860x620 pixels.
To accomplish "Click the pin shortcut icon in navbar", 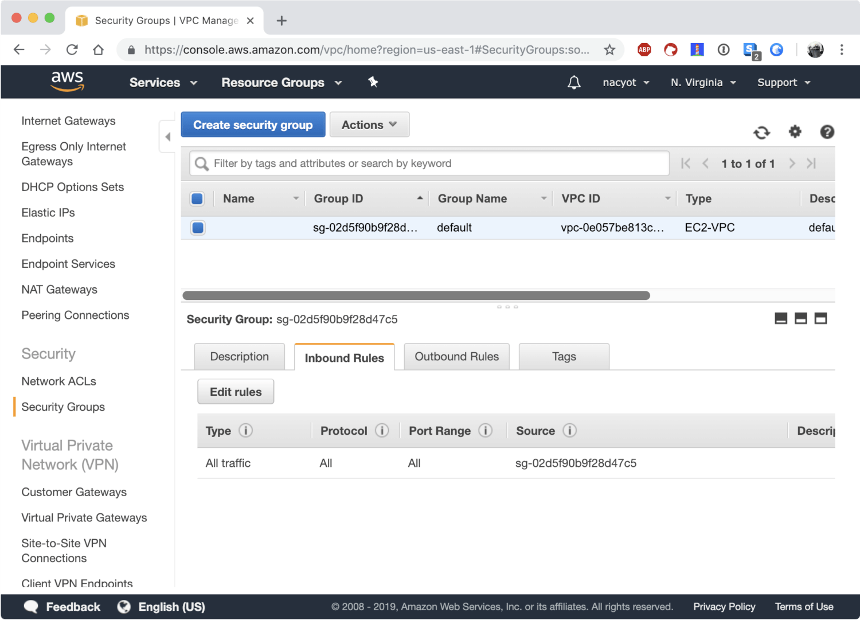I will [373, 82].
